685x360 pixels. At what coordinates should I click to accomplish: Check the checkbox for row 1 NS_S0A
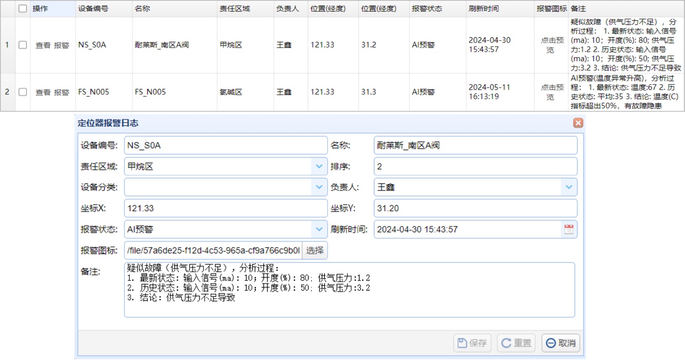point(23,45)
